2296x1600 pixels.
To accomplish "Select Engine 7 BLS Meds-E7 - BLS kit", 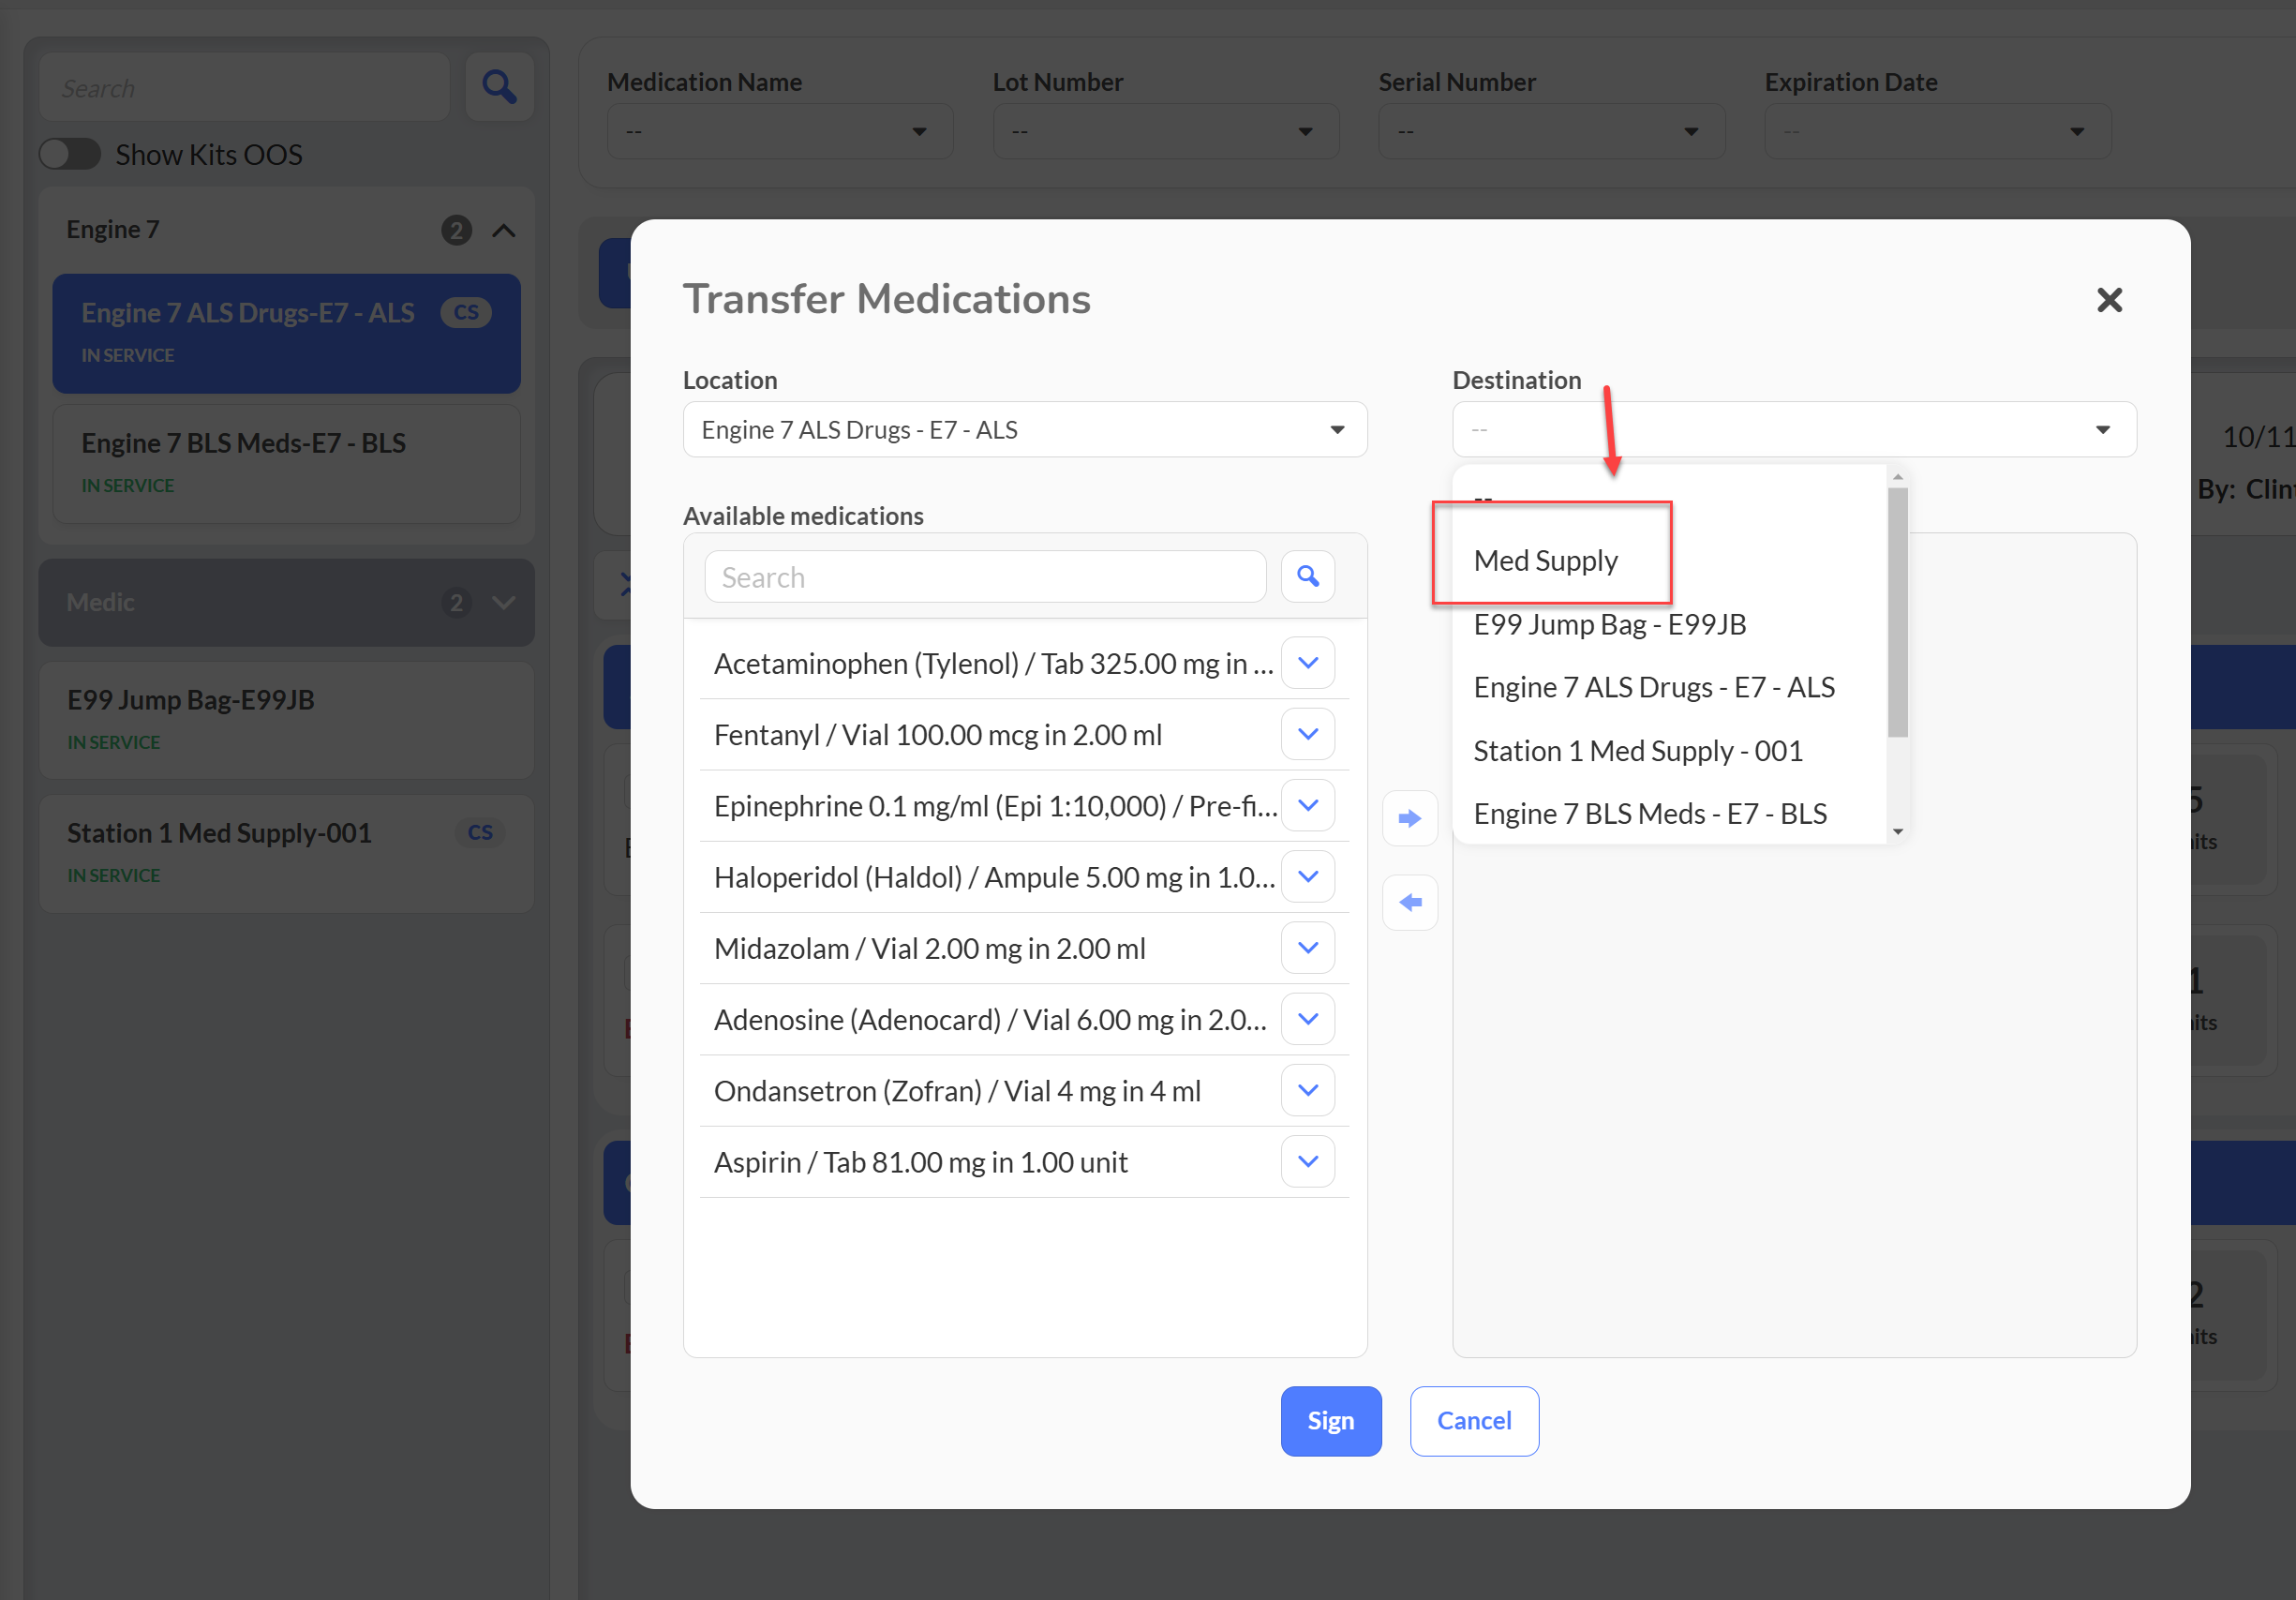I will tap(287, 463).
